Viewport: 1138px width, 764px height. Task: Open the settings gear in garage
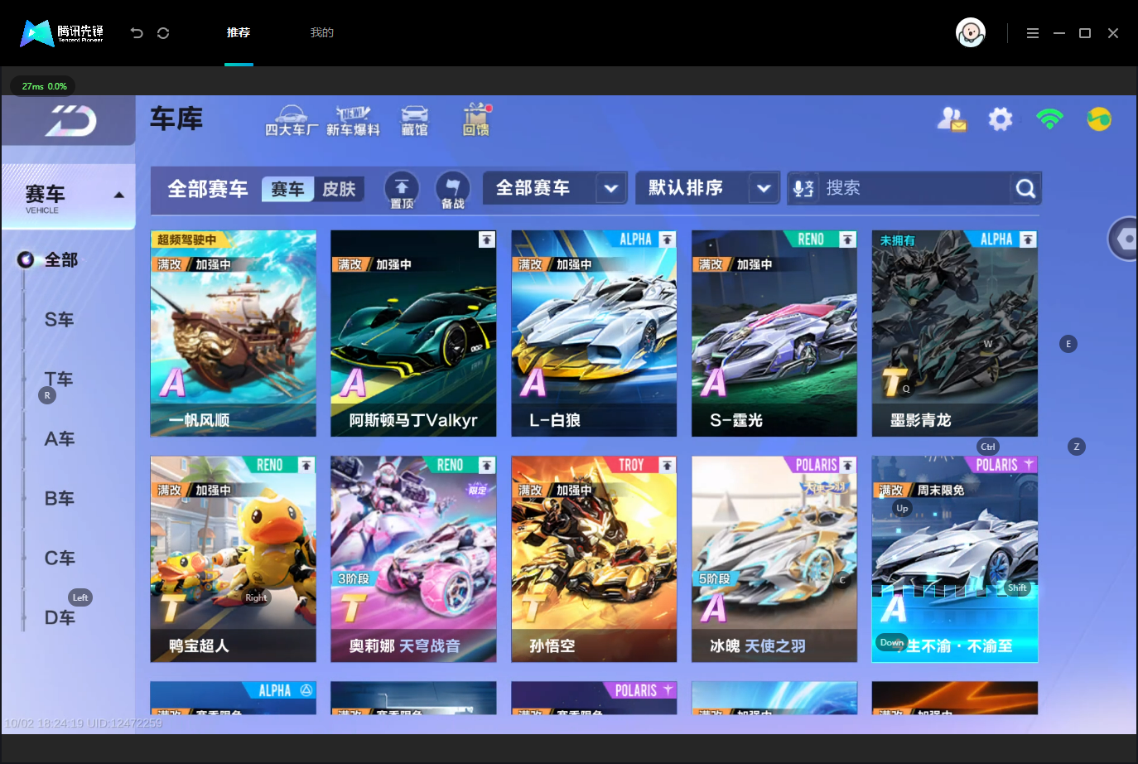[x=1001, y=119]
